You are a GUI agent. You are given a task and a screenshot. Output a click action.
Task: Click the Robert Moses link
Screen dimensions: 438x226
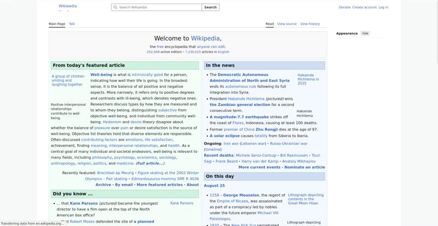(x=82, y=222)
